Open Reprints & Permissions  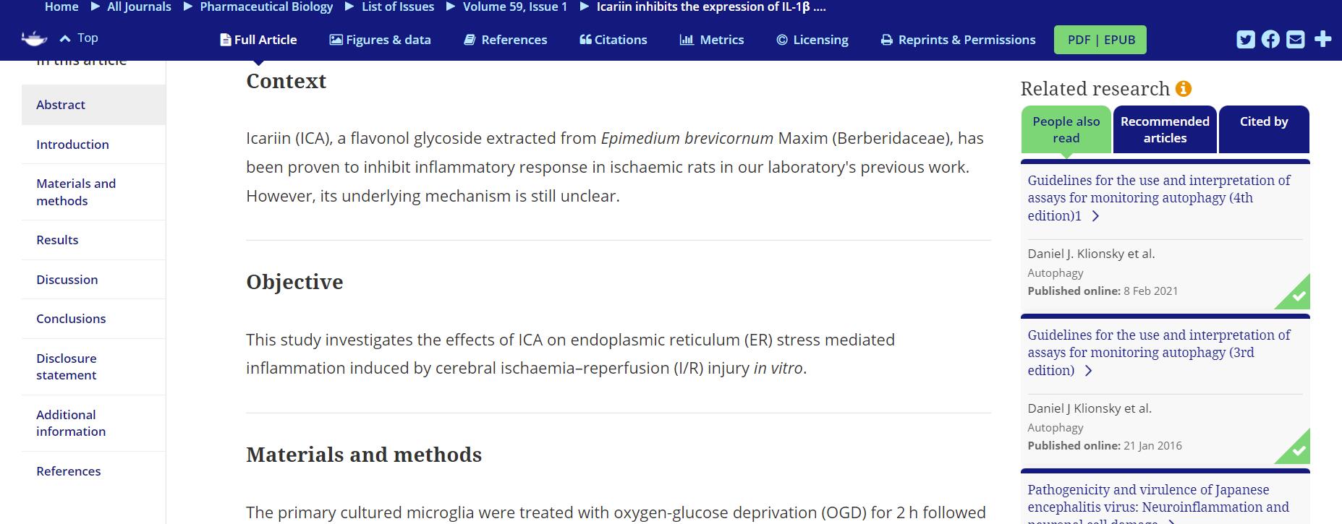(x=959, y=40)
